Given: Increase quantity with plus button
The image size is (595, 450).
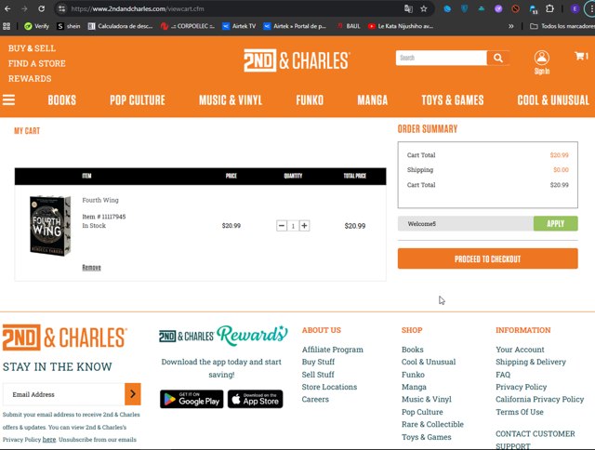Looking at the screenshot, I should point(304,226).
